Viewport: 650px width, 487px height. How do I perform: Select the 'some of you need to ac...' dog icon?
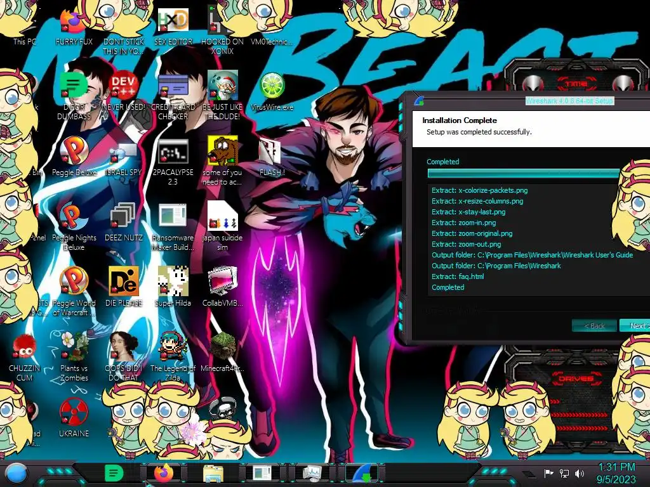point(222,162)
